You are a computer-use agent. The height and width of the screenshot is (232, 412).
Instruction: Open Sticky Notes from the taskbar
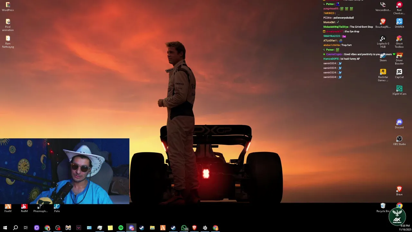click(x=110, y=228)
